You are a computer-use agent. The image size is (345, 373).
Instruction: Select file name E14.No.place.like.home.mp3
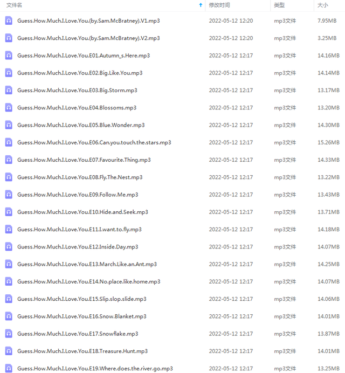89,281
